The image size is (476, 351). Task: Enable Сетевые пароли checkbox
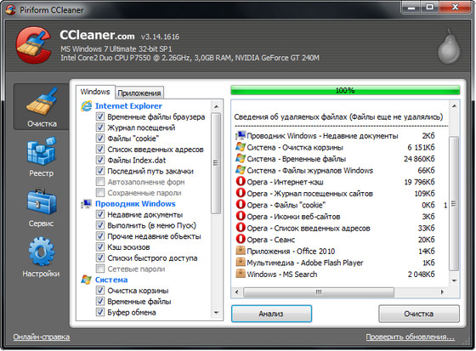(100, 269)
